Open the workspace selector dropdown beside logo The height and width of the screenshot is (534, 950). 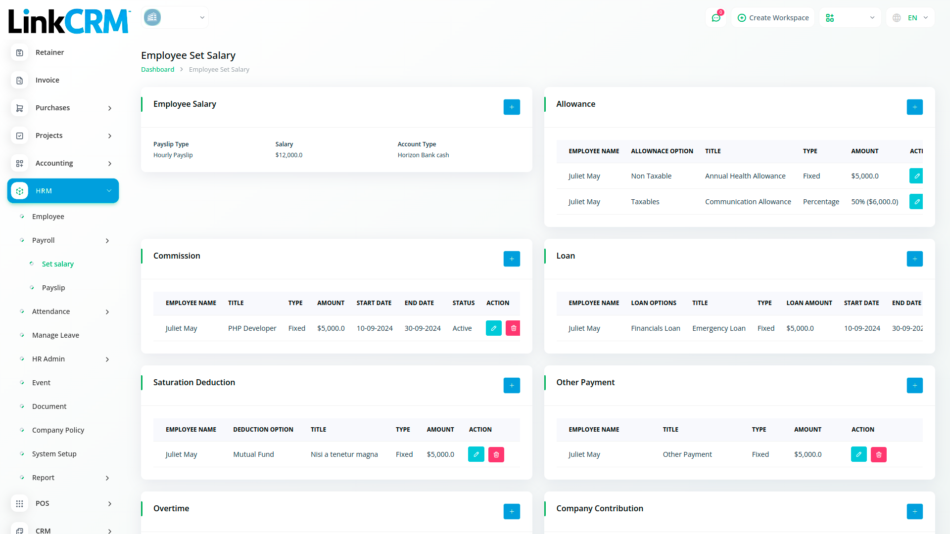coord(175,18)
